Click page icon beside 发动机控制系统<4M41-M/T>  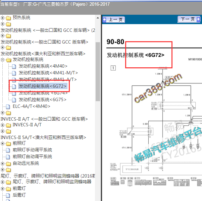click(x=14, y=73)
